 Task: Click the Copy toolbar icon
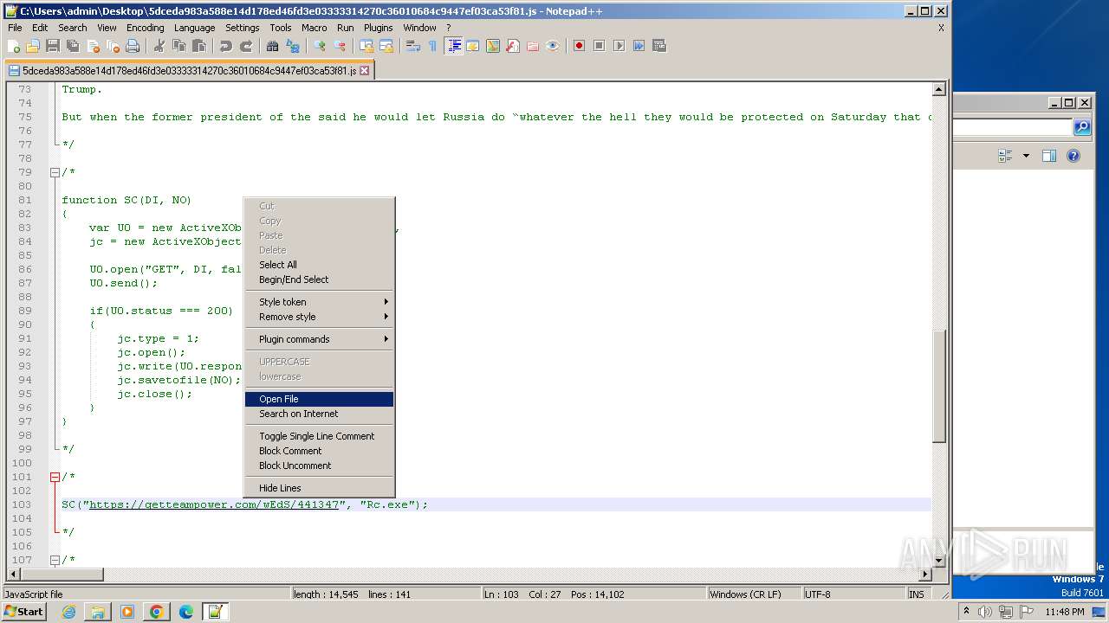[x=178, y=46]
